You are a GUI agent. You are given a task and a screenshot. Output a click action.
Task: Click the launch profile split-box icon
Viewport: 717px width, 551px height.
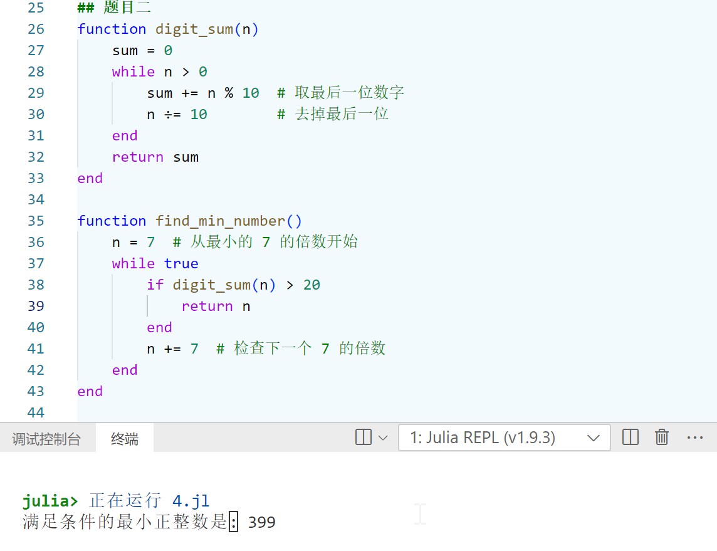[x=364, y=437]
